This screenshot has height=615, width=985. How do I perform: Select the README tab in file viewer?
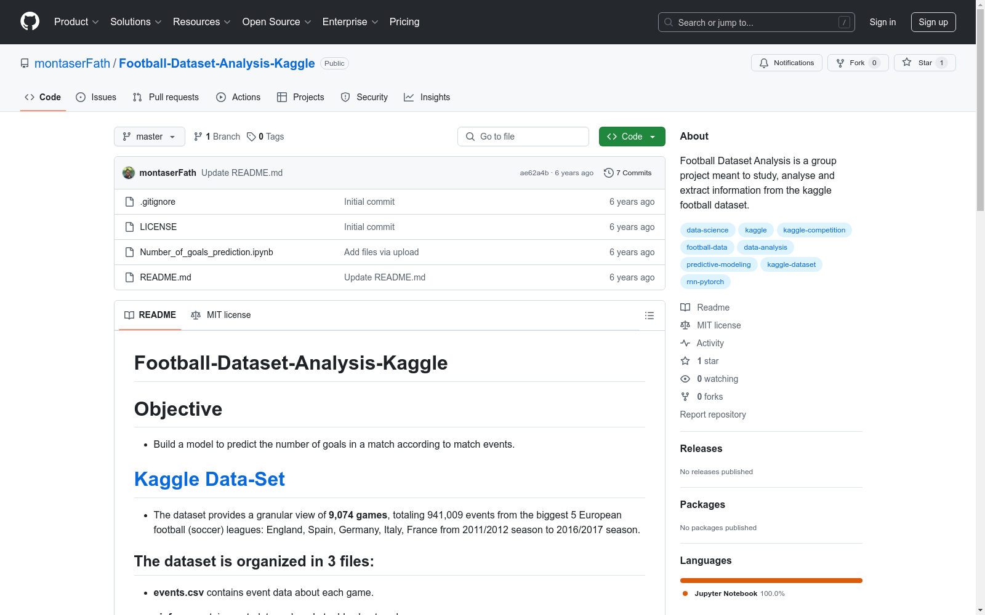(150, 315)
